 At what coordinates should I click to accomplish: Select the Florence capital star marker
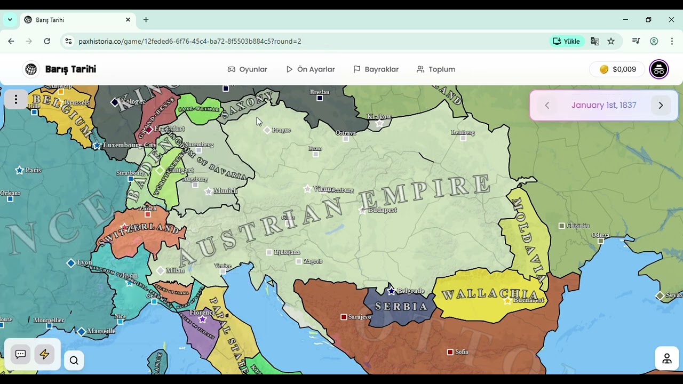[202, 319]
